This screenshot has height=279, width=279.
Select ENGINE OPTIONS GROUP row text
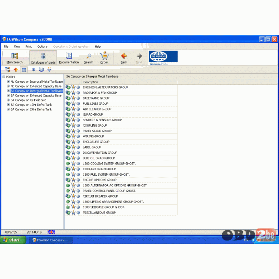(x=99, y=180)
